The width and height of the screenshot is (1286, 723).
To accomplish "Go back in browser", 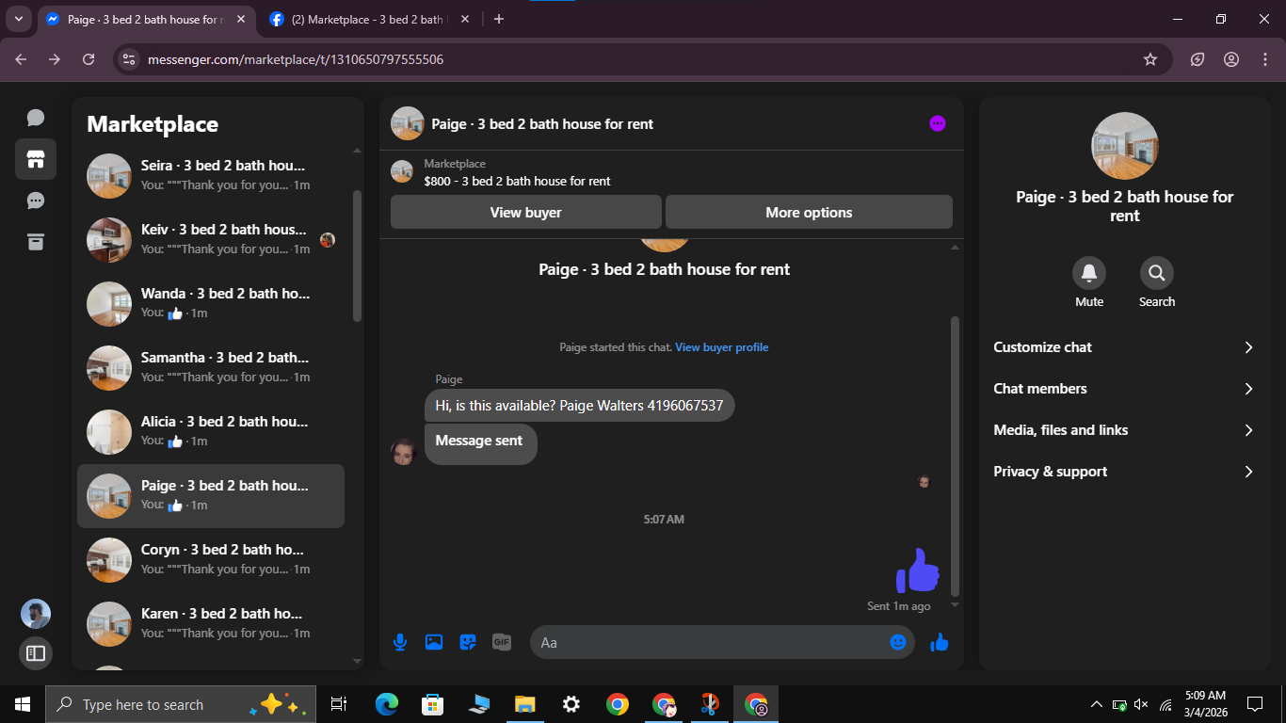I will coord(21,59).
